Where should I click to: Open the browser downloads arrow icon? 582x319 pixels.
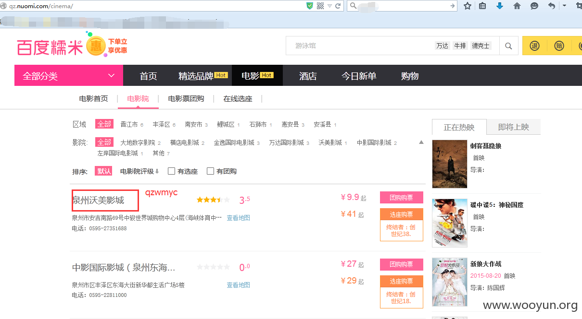[x=500, y=6]
